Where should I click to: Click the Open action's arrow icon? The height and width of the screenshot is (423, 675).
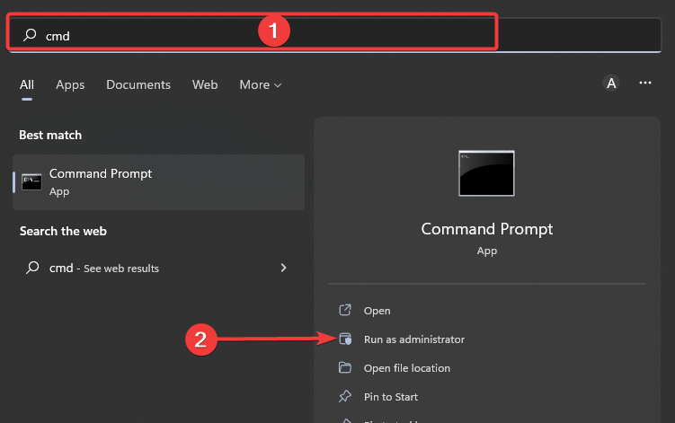tap(345, 310)
